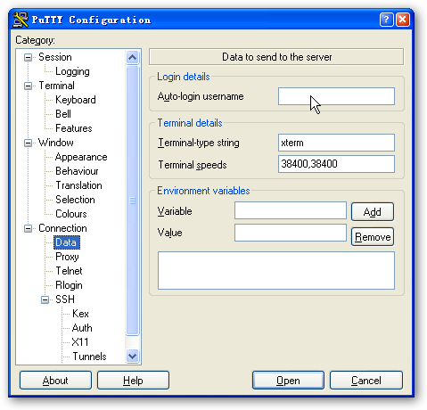Click the category list scroll up arrow
Screen dimensions: 427x410
pos(132,57)
